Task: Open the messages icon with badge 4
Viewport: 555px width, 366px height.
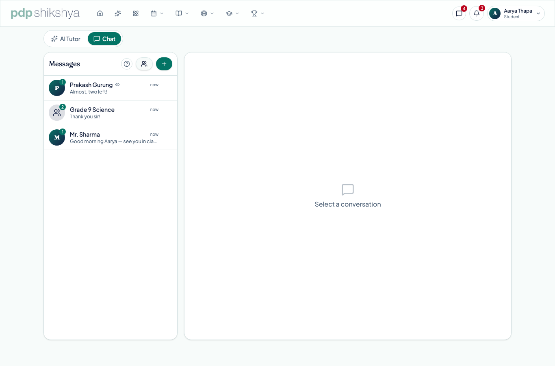Action: (459, 13)
